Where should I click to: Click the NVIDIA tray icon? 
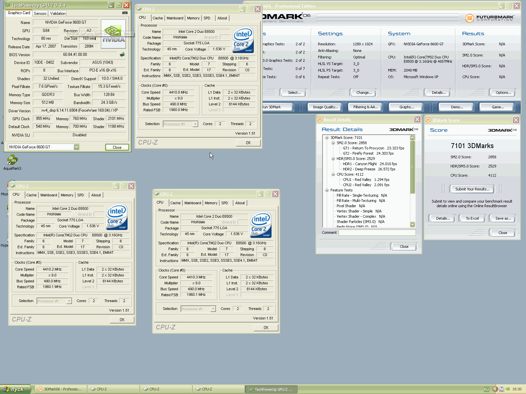pos(508,389)
